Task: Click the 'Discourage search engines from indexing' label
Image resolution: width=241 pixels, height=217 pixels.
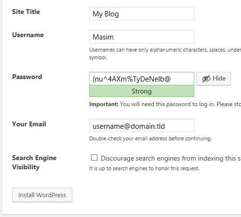Action: tap(171, 159)
